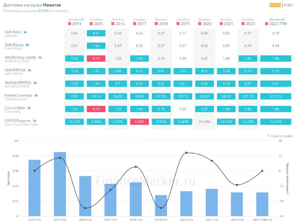Click the 2015 (12) bar in the chart

click(60, 184)
